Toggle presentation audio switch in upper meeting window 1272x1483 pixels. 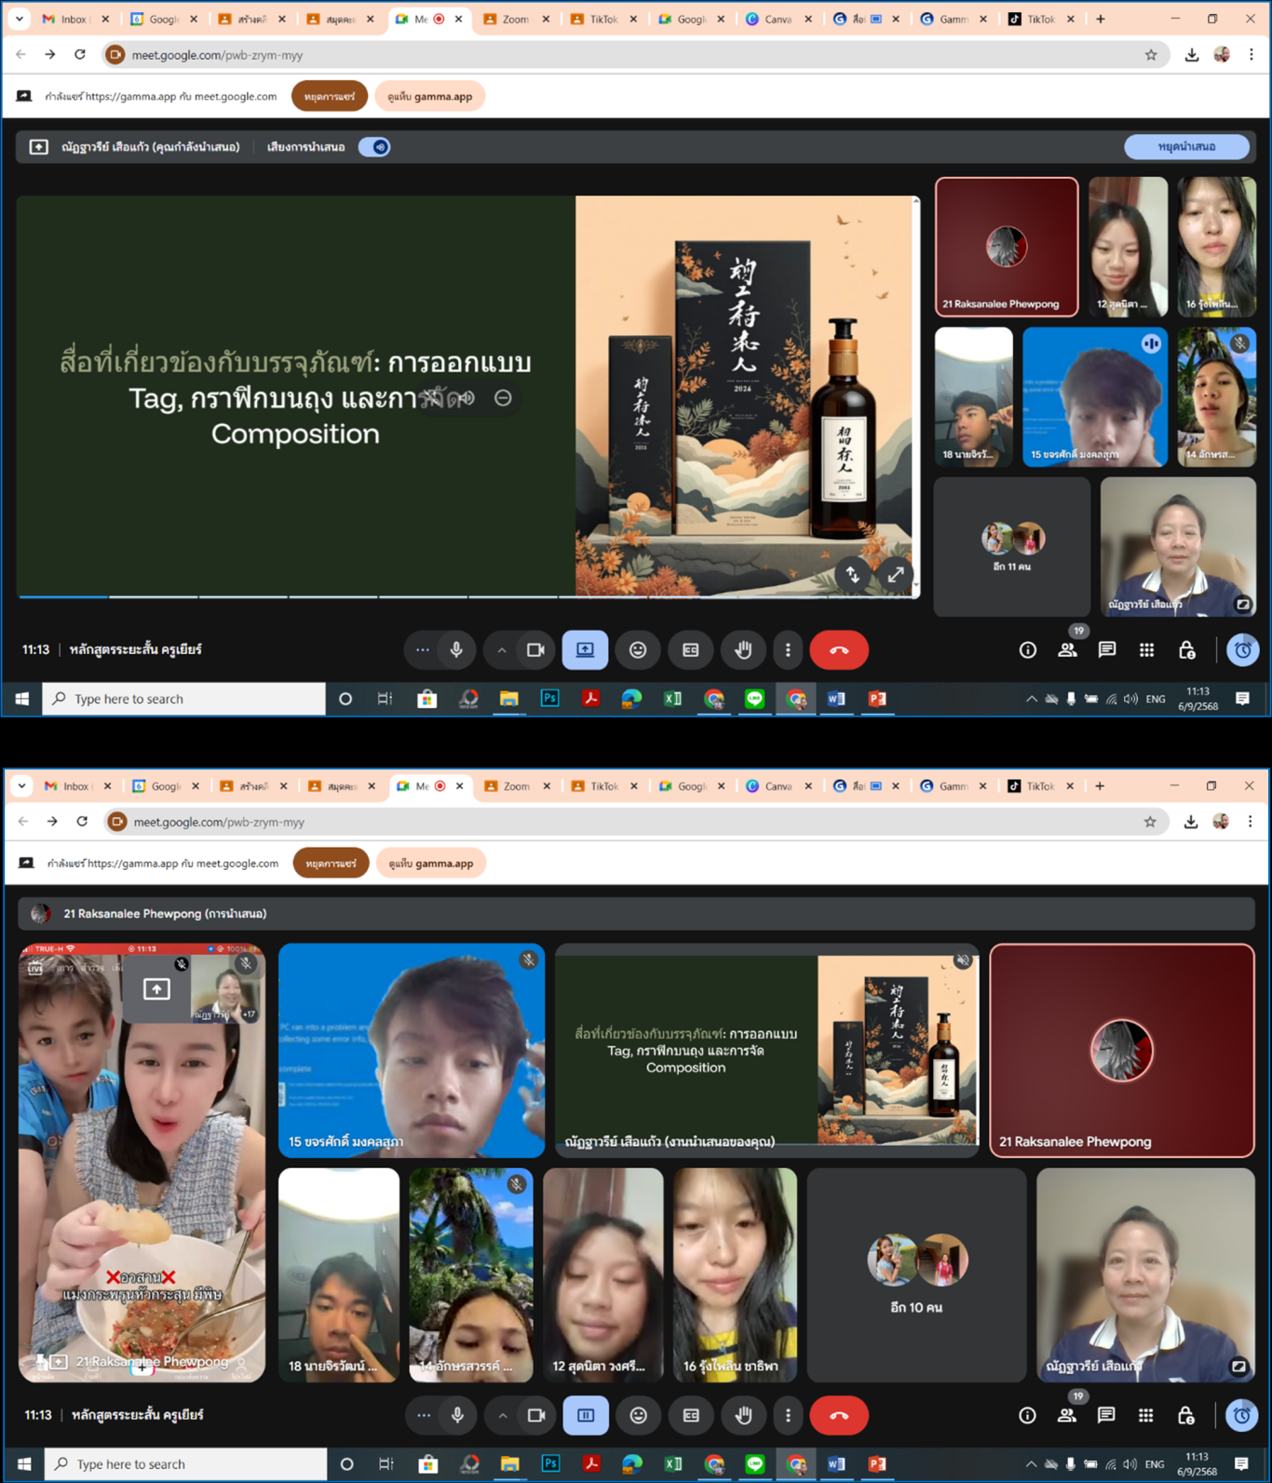click(x=374, y=147)
